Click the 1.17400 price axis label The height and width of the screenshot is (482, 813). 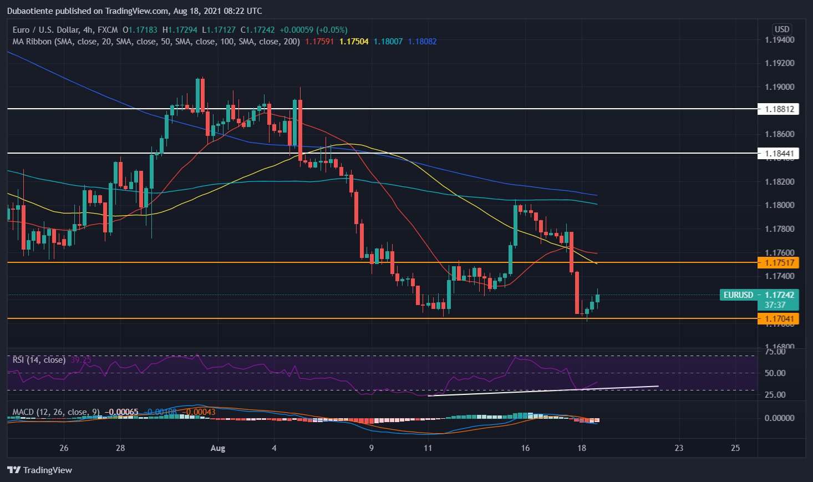pyautogui.click(x=779, y=276)
